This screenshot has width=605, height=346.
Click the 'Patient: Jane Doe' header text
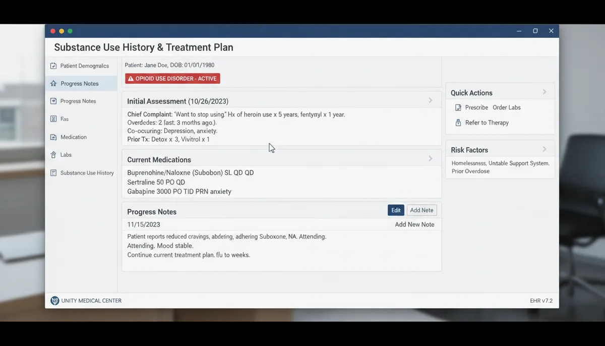tap(169, 65)
